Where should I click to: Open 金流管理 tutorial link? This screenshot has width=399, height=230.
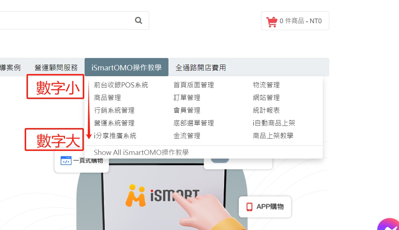click(x=187, y=136)
